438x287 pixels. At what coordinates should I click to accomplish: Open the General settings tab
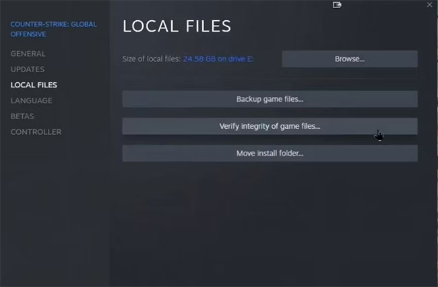(28, 54)
